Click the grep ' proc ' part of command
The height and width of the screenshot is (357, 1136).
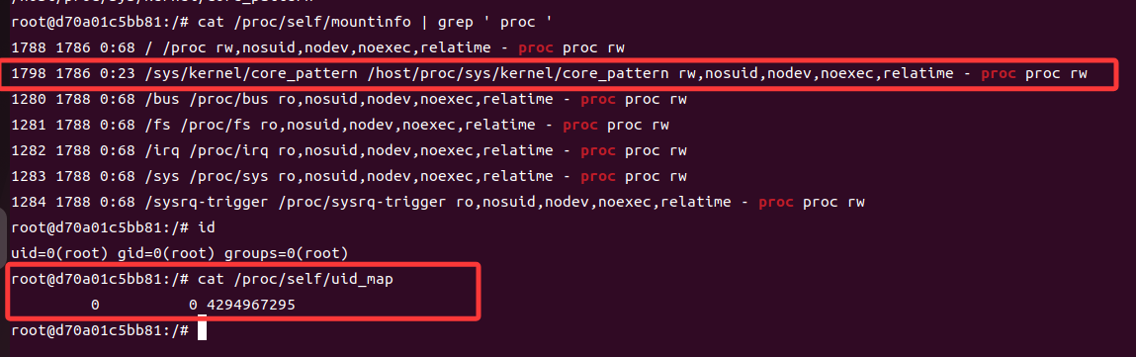point(481,23)
